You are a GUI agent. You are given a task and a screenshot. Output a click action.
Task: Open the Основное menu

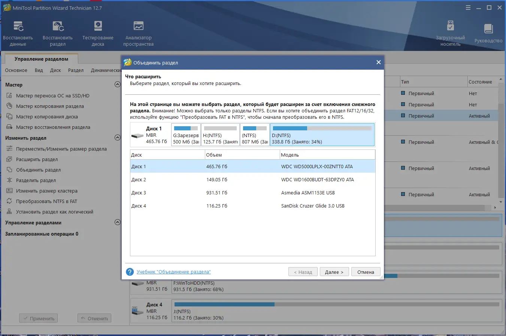pyautogui.click(x=16, y=70)
